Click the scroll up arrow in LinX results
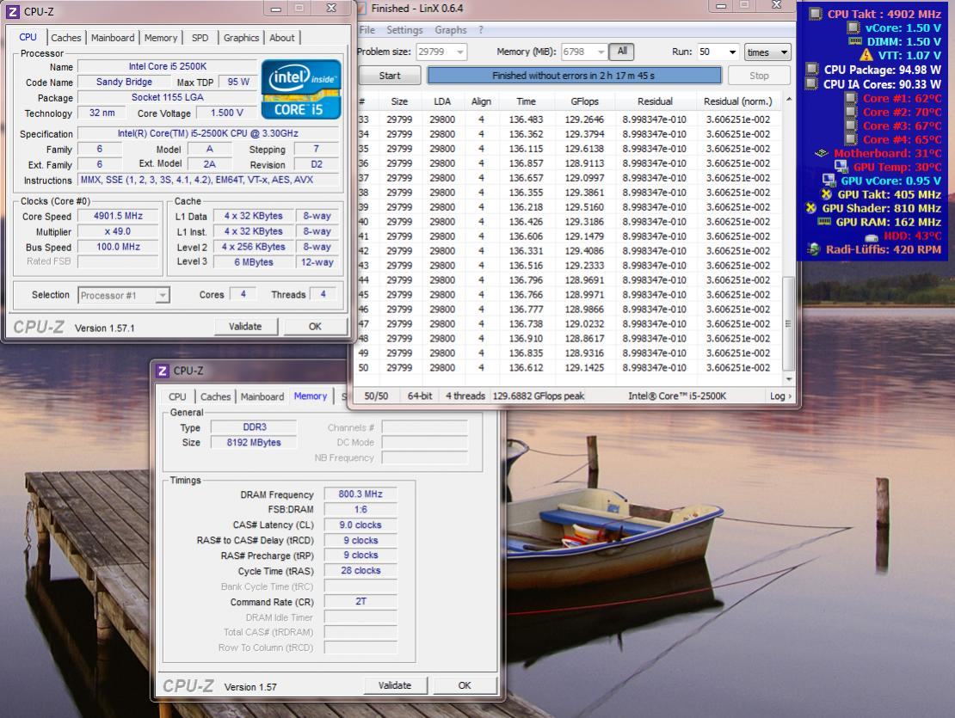 click(789, 99)
